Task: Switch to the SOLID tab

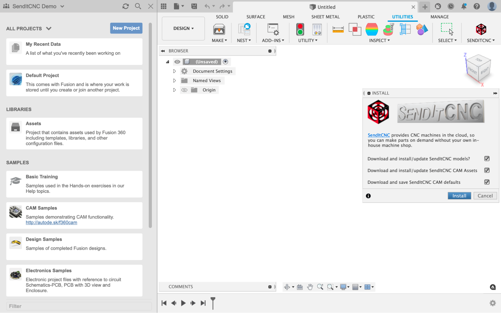Action: [x=222, y=17]
